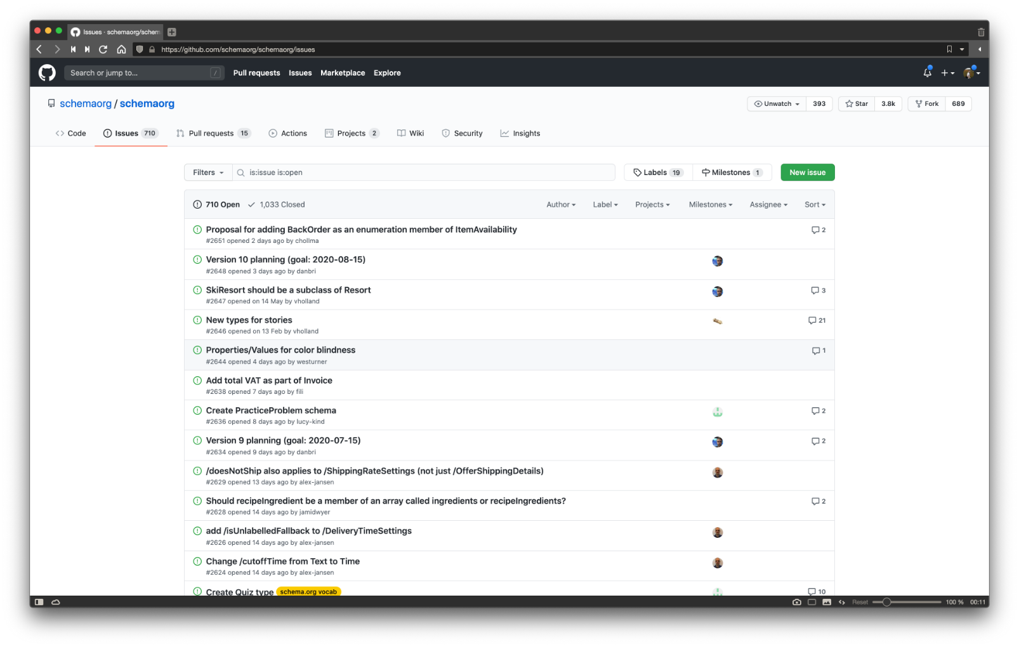Open the address bar dropdown arrow

pyautogui.click(x=962, y=49)
